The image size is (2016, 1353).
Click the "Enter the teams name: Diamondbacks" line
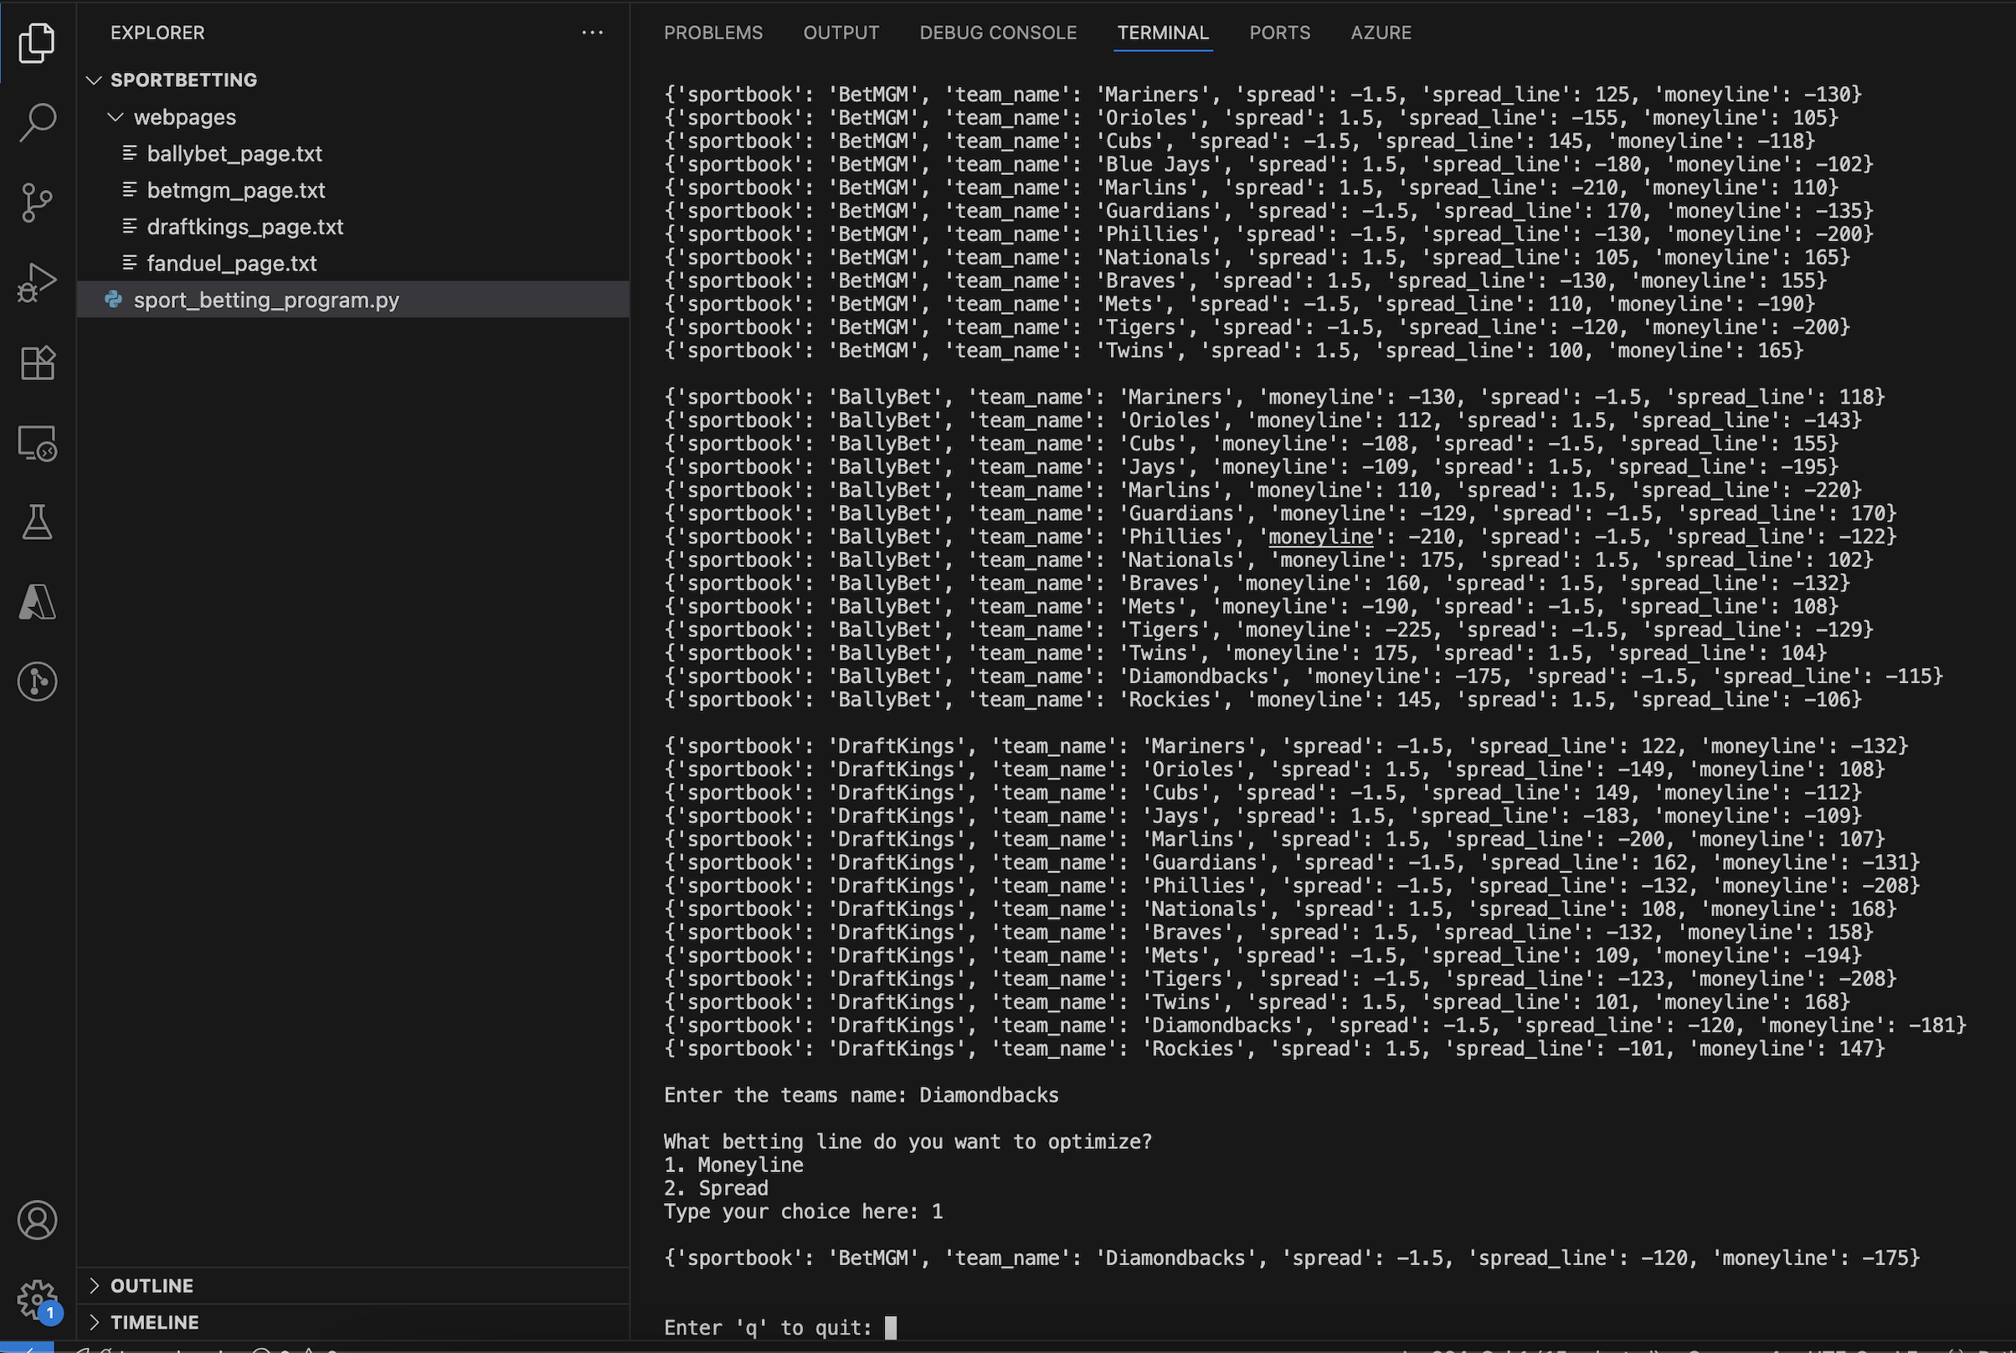click(x=861, y=1095)
